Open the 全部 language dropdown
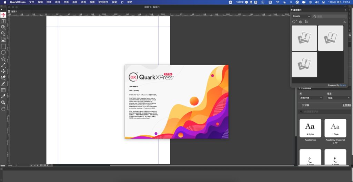 click(339, 98)
